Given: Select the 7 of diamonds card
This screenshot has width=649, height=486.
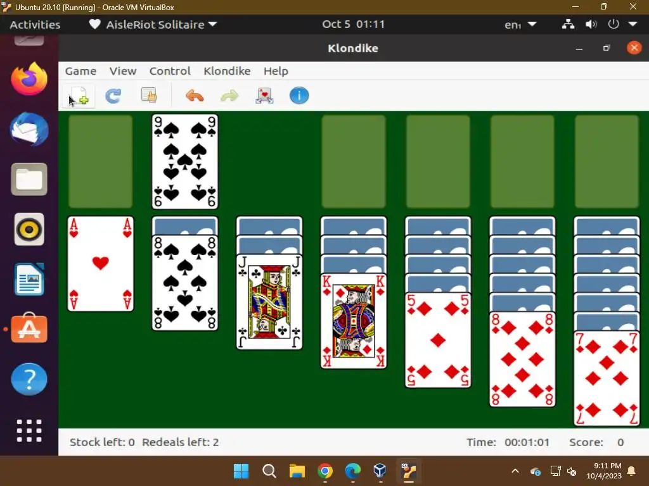Looking at the screenshot, I should 607,378.
